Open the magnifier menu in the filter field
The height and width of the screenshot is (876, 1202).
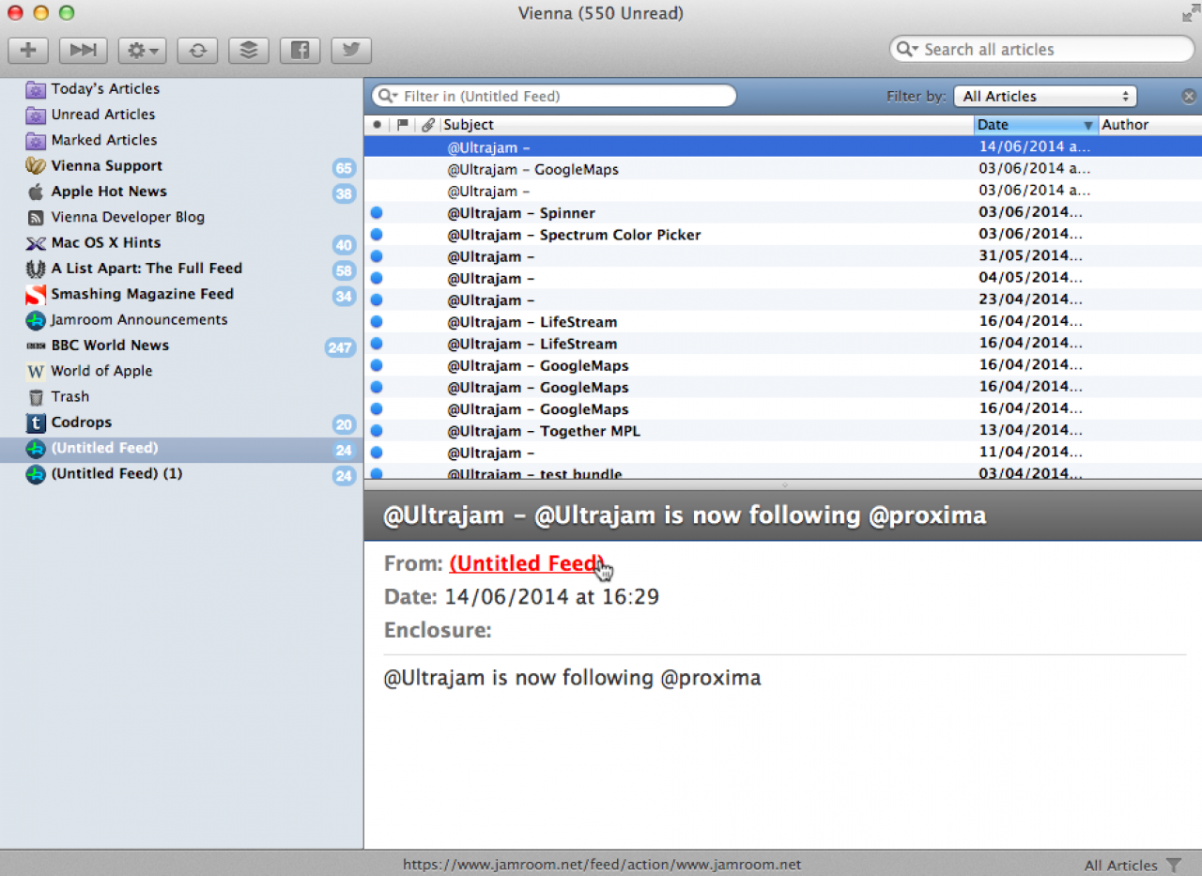[x=389, y=96]
